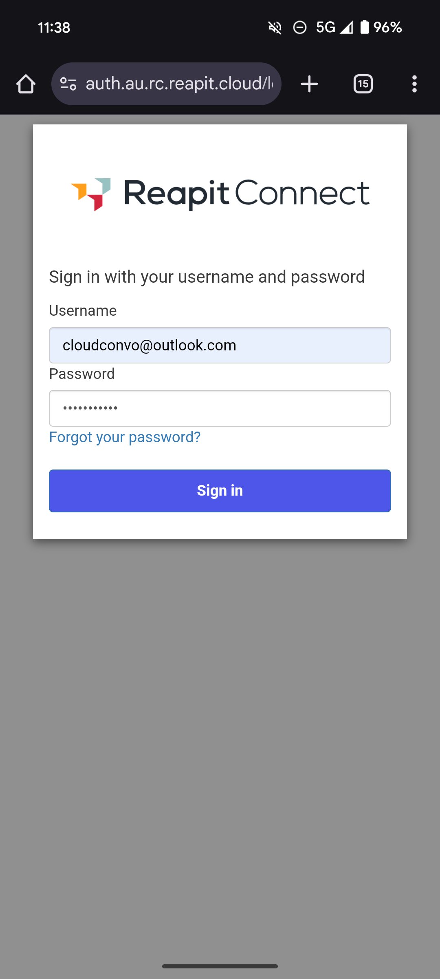
Task: Open site information icon in address bar
Action: pyautogui.click(x=68, y=84)
